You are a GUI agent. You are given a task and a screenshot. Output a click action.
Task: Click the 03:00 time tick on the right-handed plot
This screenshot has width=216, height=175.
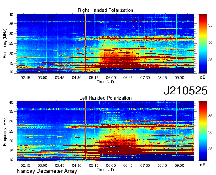pyautogui.click(x=43, y=78)
